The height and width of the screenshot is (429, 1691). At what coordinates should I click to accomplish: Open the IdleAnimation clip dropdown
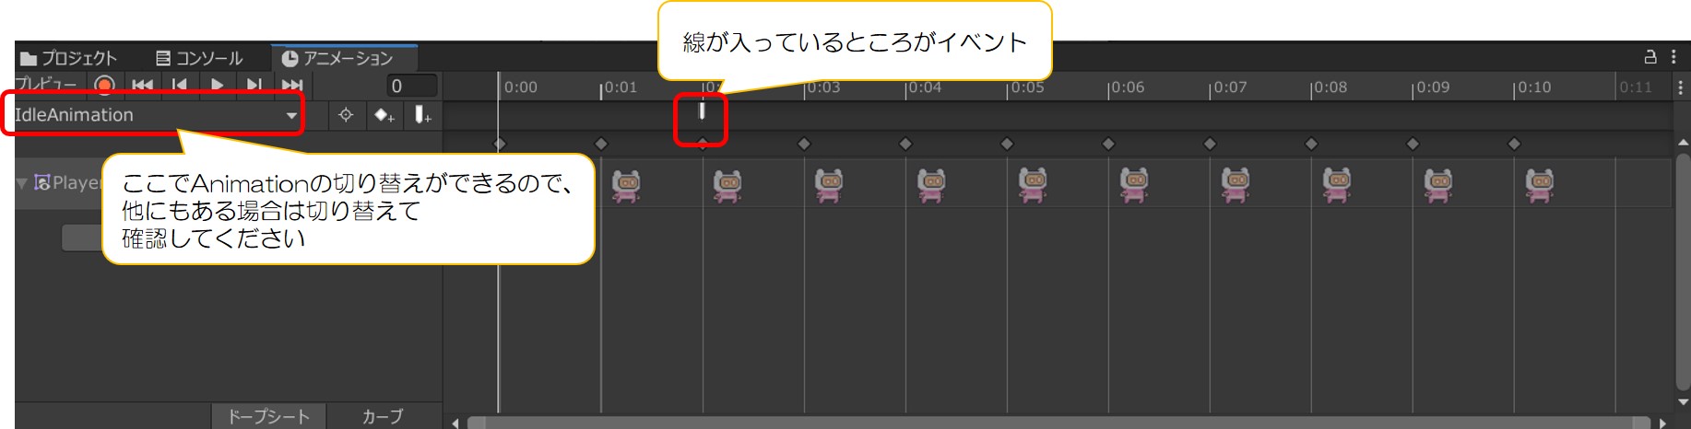point(155,115)
